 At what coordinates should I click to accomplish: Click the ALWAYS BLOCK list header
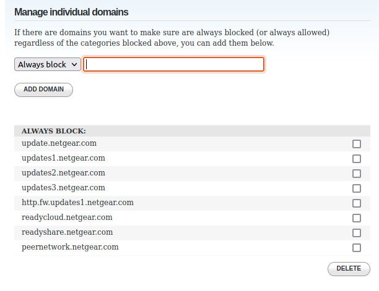pyautogui.click(x=54, y=131)
